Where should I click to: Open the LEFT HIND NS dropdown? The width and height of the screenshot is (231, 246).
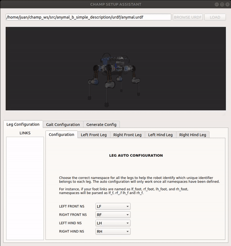(x=113, y=223)
